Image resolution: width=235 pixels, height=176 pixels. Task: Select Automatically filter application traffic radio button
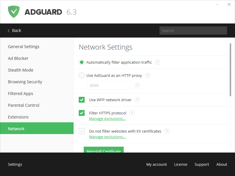click(x=82, y=62)
